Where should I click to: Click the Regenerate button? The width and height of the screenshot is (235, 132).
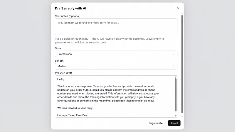156,123
